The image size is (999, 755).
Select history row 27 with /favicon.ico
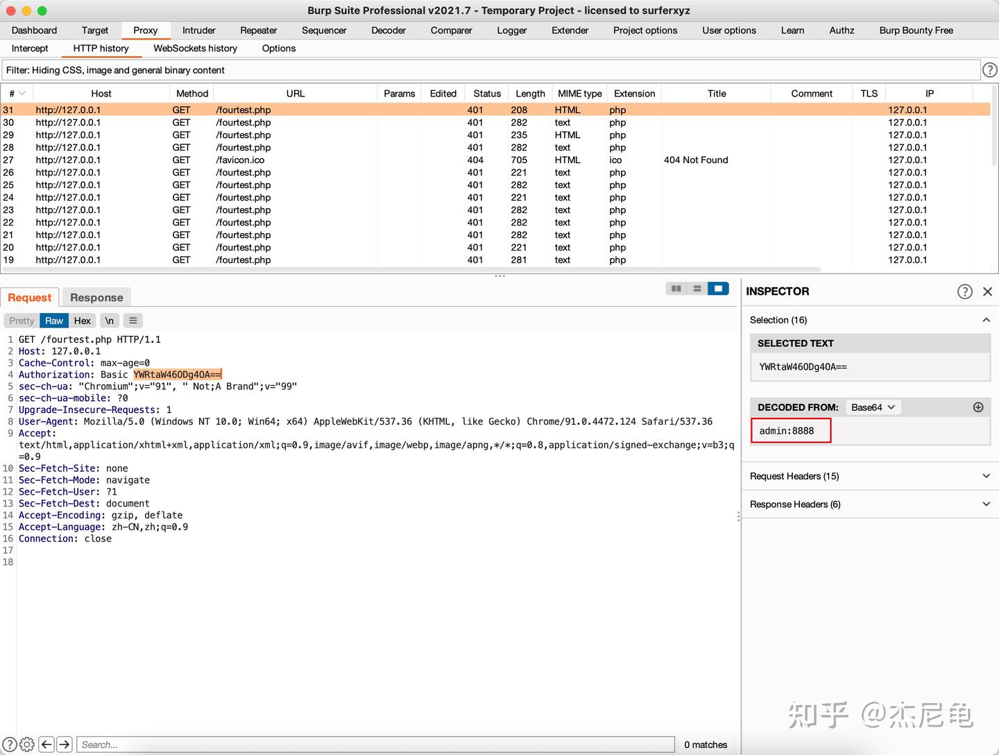point(495,160)
